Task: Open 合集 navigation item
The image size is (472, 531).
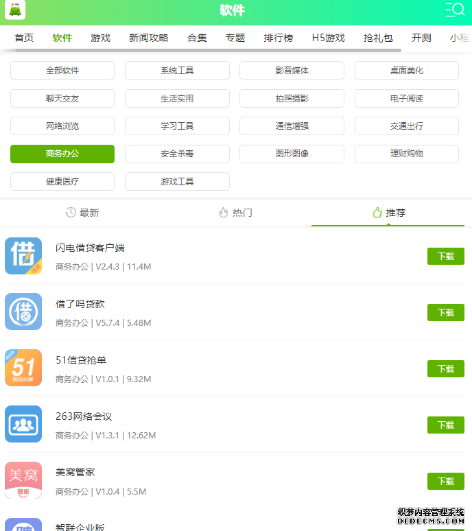Action: pyautogui.click(x=197, y=38)
